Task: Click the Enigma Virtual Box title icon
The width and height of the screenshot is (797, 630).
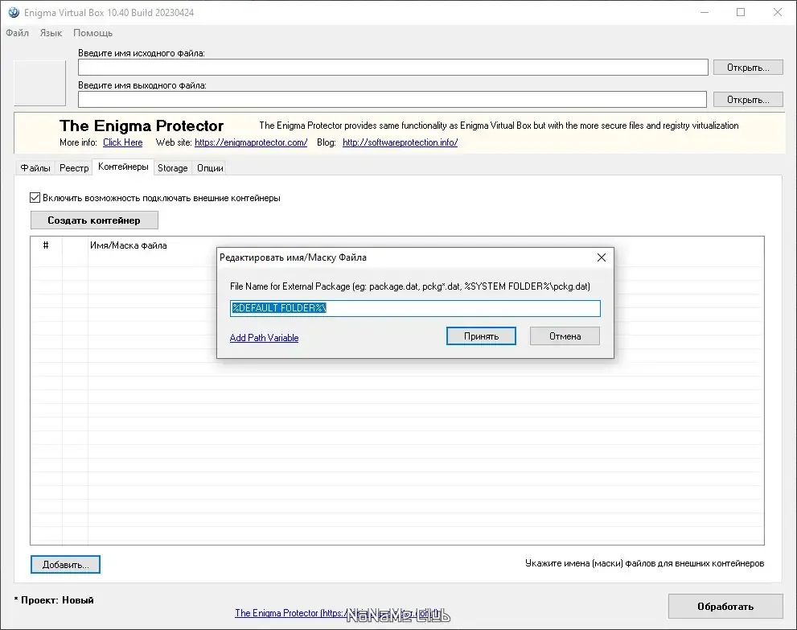Action: click(x=14, y=12)
